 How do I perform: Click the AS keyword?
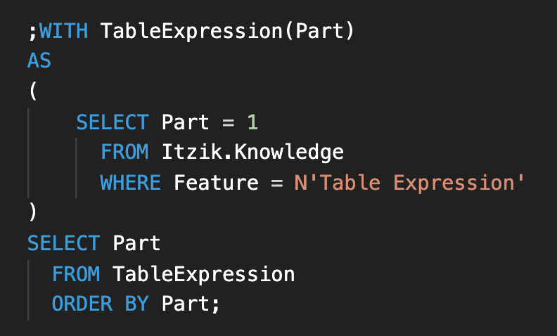39,60
